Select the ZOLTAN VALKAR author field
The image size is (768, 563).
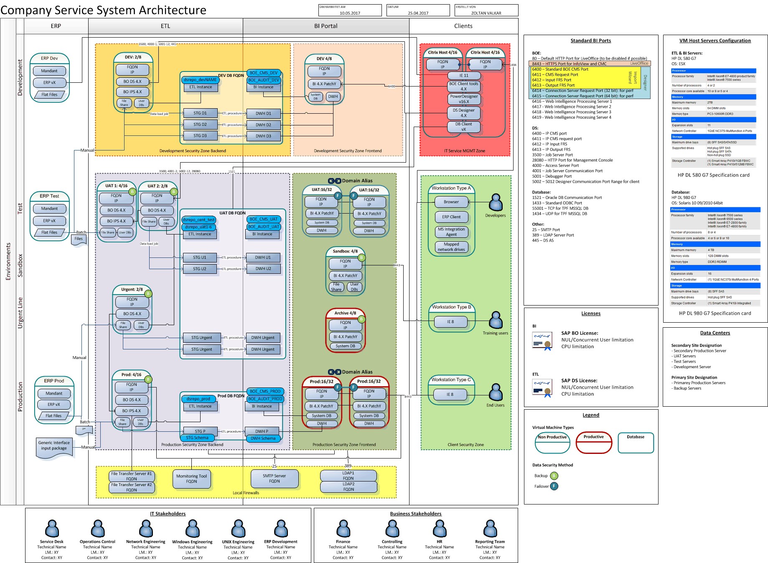tap(486, 10)
